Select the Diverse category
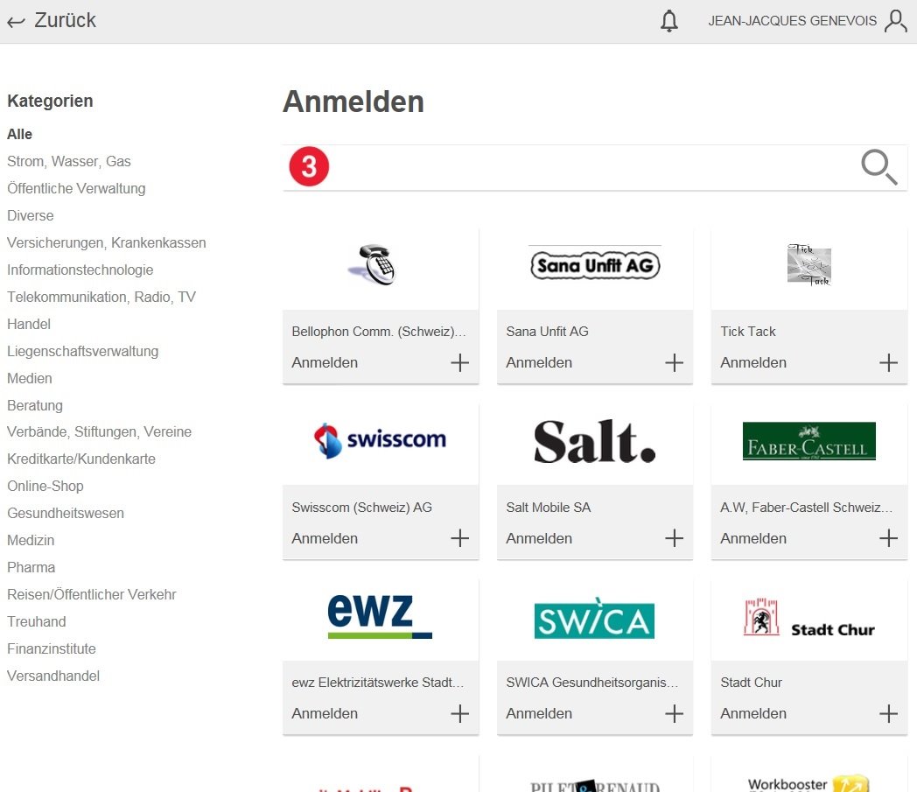Screen dimensions: 917x792 31,216
